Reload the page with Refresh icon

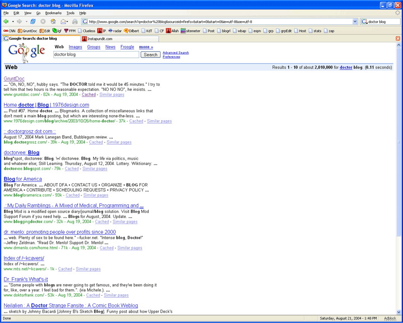pos(33,22)
